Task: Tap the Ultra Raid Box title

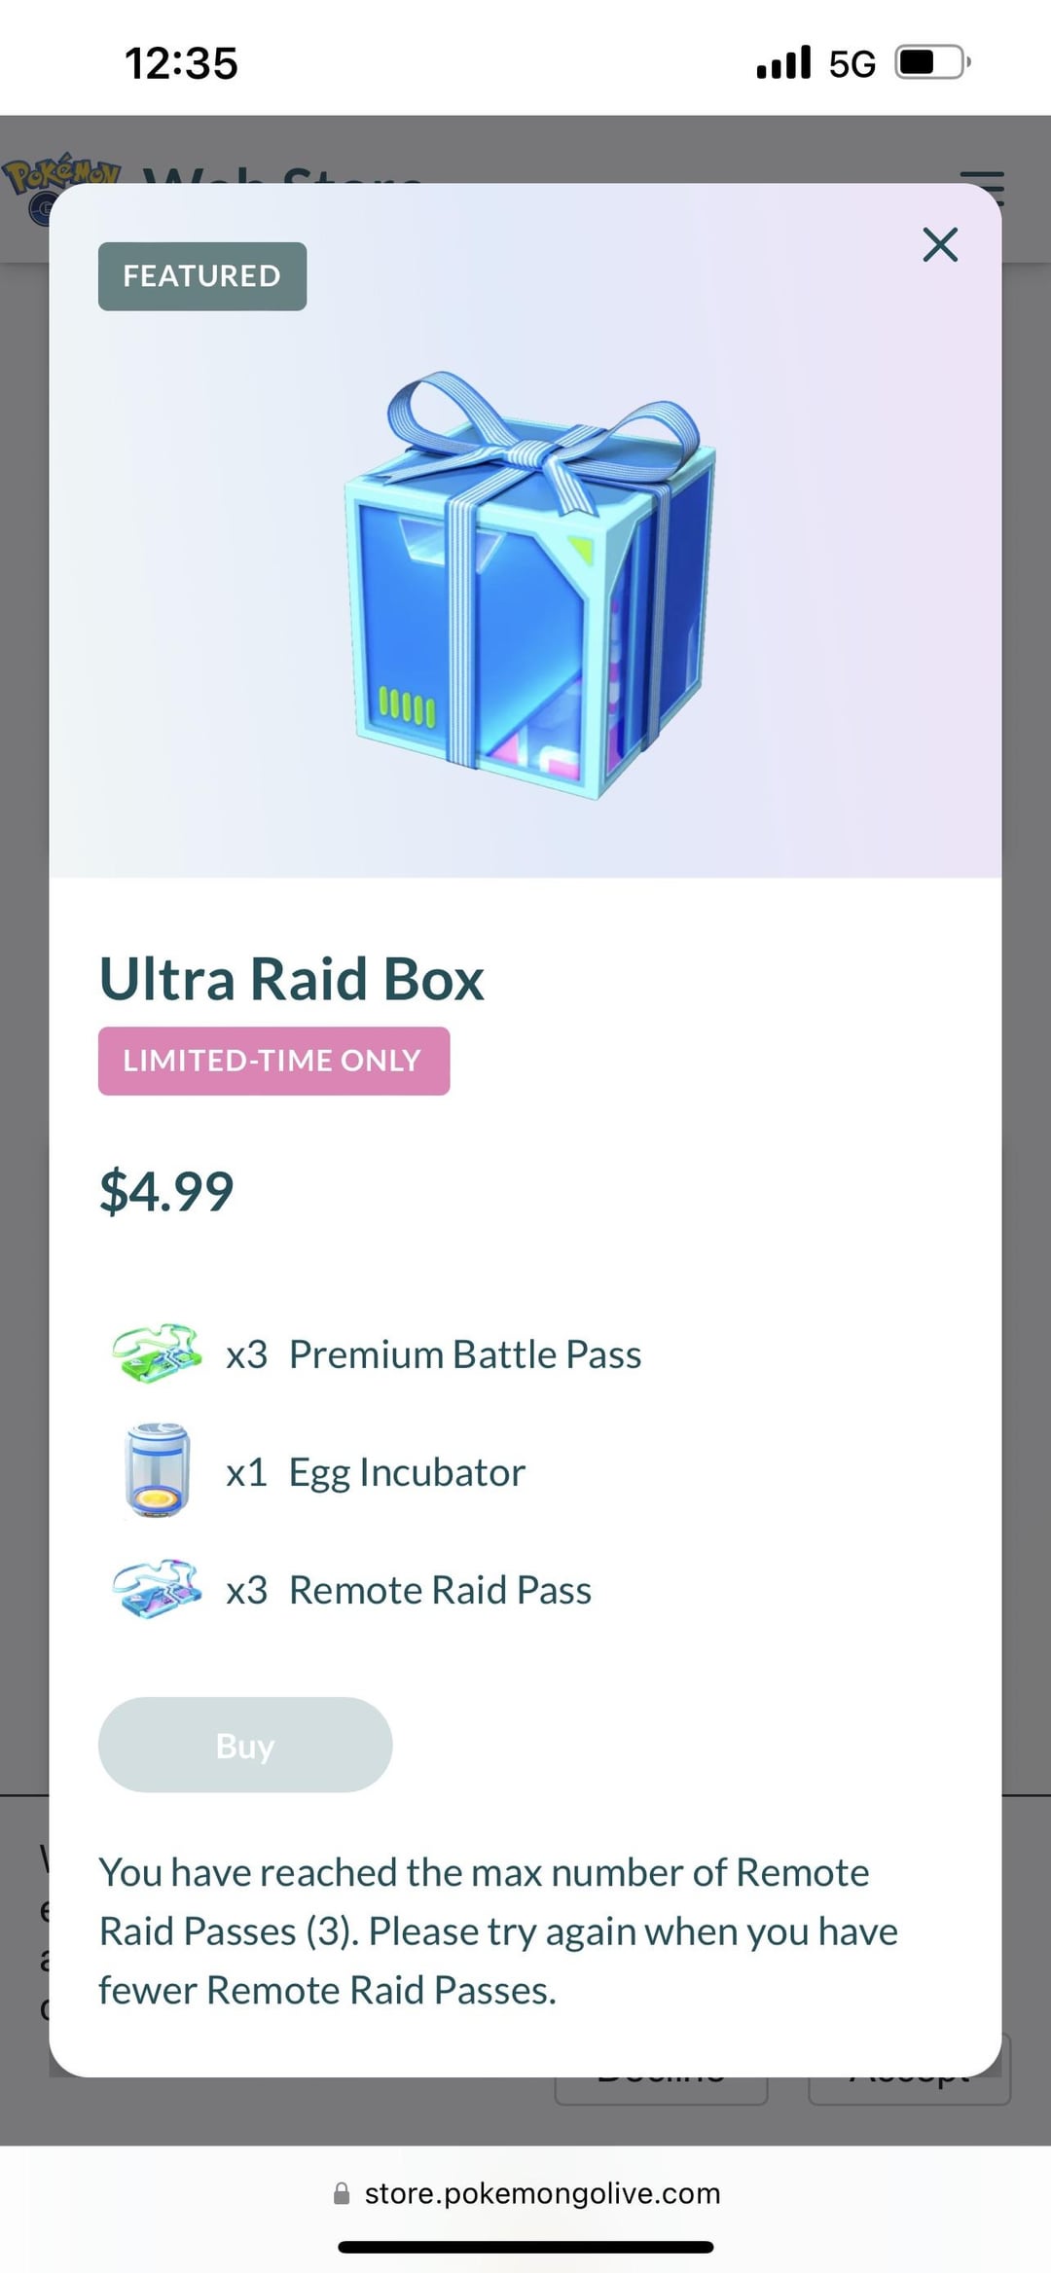Action: 292,978
